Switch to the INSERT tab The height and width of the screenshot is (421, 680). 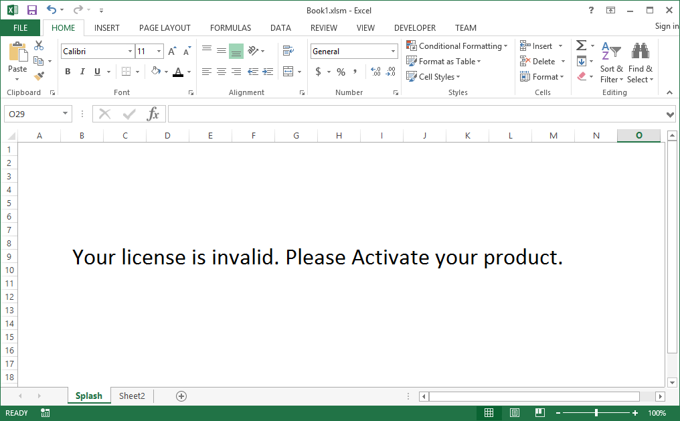(x=106, y=27)
